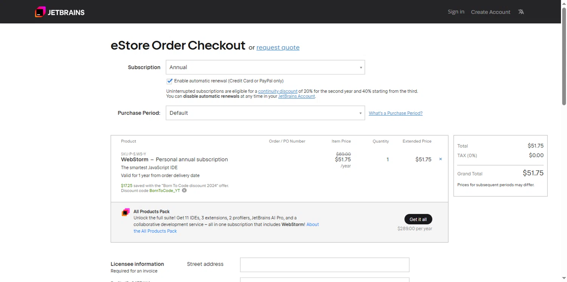This screenshot has width=567, height=282.
Task: Click the $17.25 saved text
Action: tap(127, 186)
